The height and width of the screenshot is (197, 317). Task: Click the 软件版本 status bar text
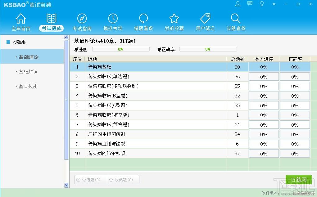point(288,193)
